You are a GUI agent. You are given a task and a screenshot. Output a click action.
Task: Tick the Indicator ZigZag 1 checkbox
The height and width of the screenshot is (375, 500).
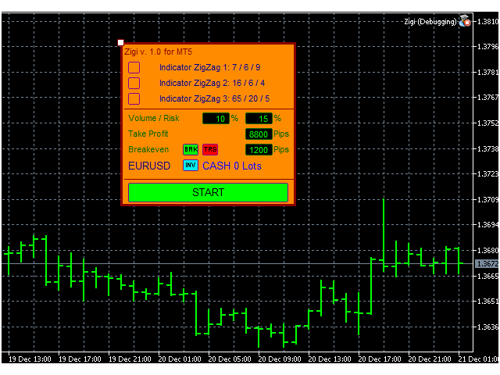tap(134, 68)
